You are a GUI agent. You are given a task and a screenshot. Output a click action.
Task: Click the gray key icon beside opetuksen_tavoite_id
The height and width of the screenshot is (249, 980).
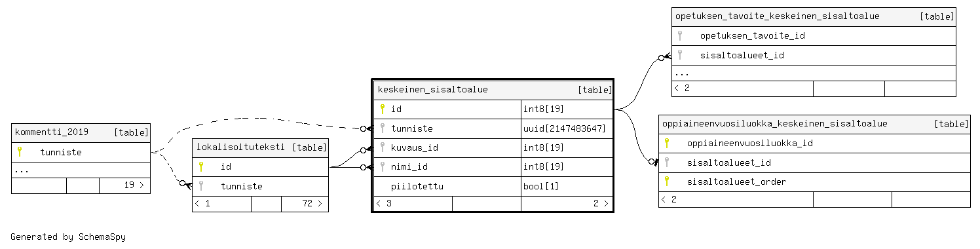tap(680, 35)
